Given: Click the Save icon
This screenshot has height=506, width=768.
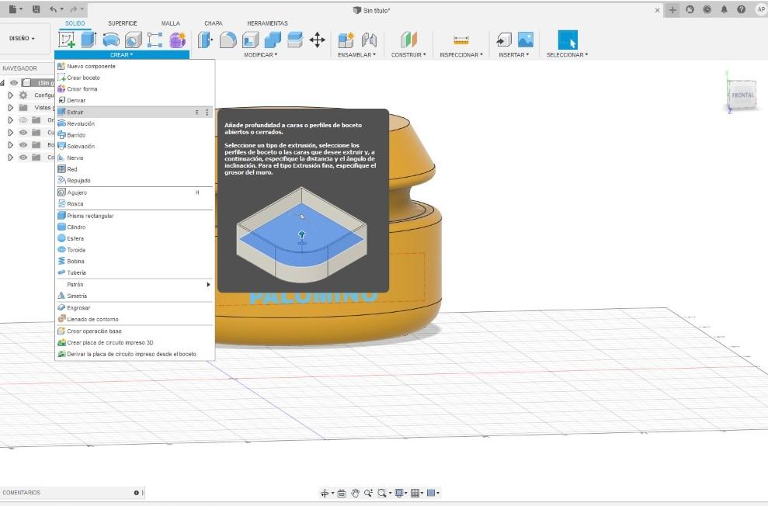Looking at the screenshot, I should (36, 9).
